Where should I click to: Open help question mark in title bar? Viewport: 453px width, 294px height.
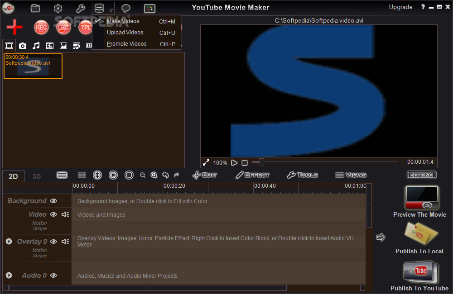pos(423,7)
